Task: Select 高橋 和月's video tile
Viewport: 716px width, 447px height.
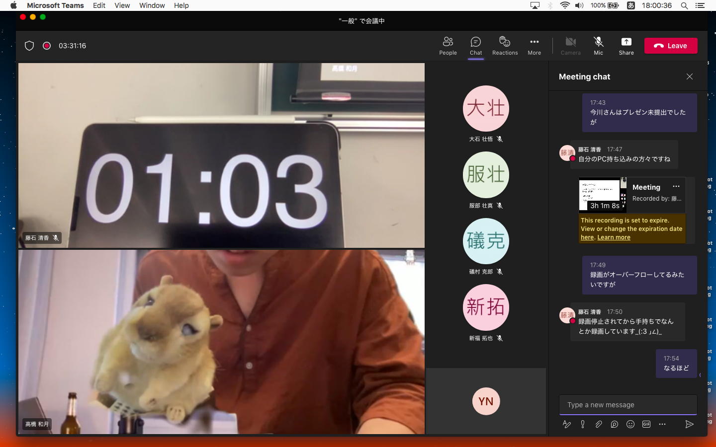Action: tap(221, 342)
